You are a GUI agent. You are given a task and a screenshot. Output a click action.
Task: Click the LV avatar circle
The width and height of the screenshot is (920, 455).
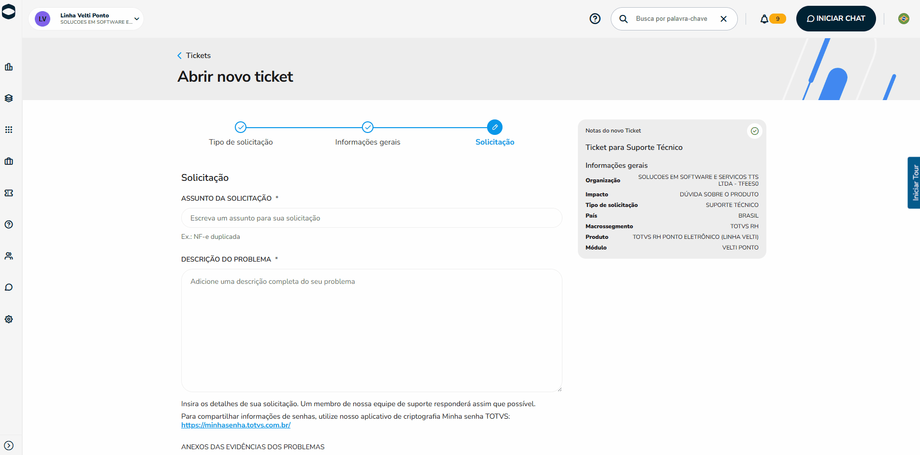click(43, 19)
